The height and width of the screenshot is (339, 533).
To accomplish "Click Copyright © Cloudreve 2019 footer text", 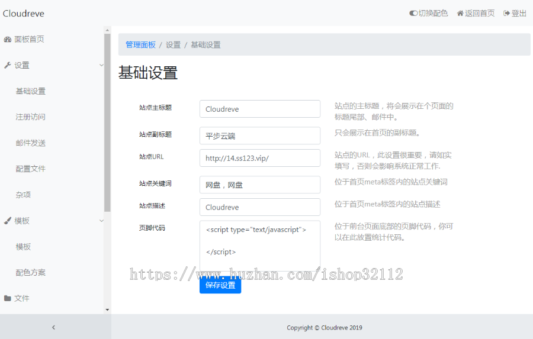I will pyautogui.click(x=325, y=328).
